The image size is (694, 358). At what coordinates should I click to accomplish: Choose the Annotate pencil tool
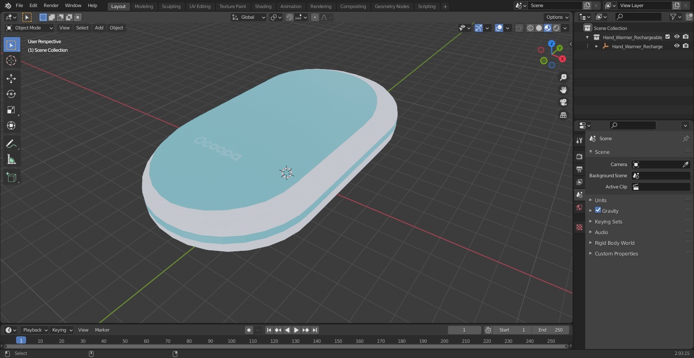pos(11,144)
